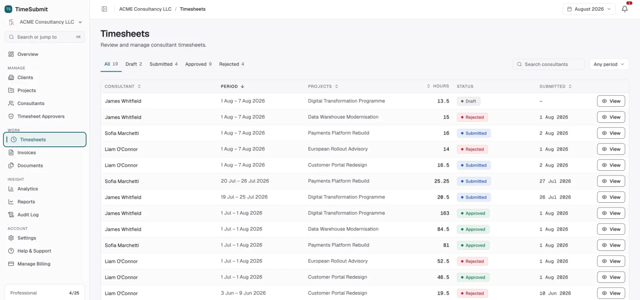This screenshot has width=640, height=300.
Task: Open the notifications bell
Action: pyautogui.click(x=625, y=9)
